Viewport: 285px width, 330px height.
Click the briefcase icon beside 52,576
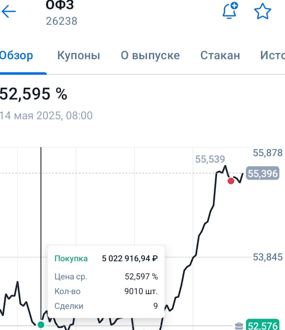[239, 326]
